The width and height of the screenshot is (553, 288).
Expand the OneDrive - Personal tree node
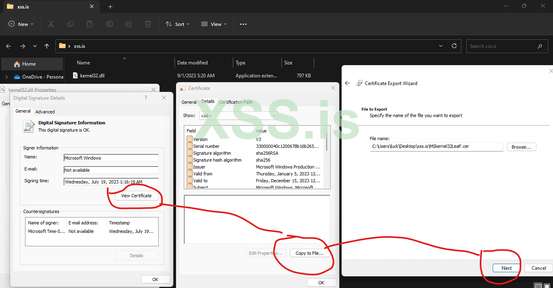6,77
